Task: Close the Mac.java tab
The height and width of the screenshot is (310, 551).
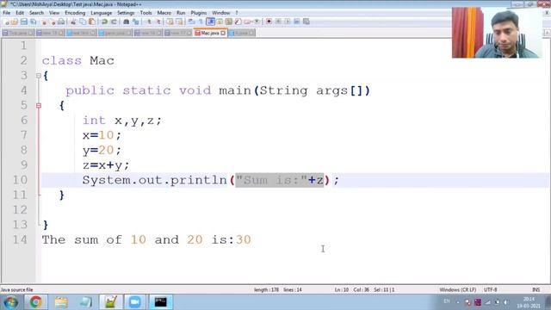Action: tap(223, 33)
